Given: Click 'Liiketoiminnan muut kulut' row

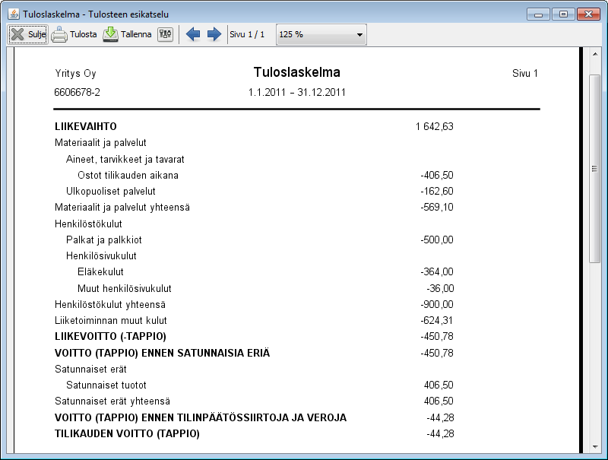Looking at the screenshot, I should point(110,320).
